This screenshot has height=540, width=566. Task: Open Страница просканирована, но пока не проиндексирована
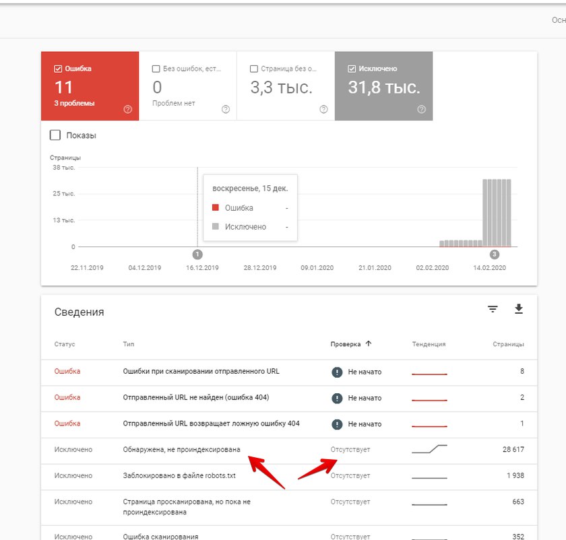click(289, 507)
